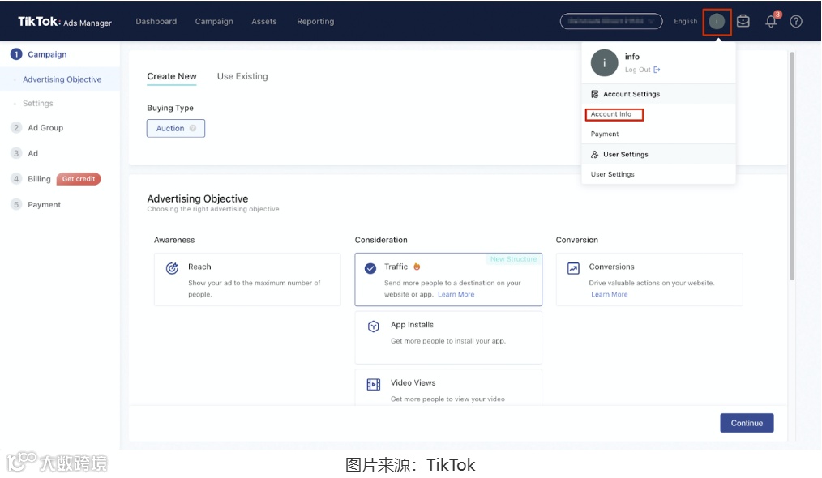The image size is (822, 478).
Task: Open Learn More link under Traffic
Action: [456, 295]
